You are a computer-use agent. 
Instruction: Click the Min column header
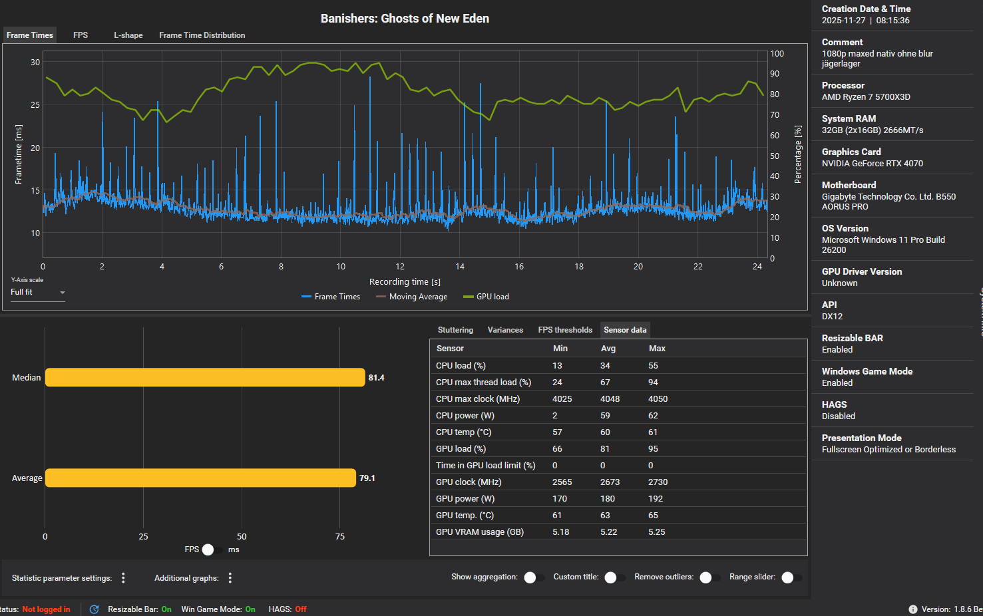point(560,349)
